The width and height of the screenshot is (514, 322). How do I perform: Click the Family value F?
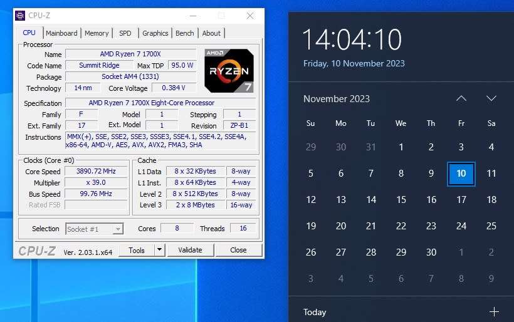click(x=81, y=114)
